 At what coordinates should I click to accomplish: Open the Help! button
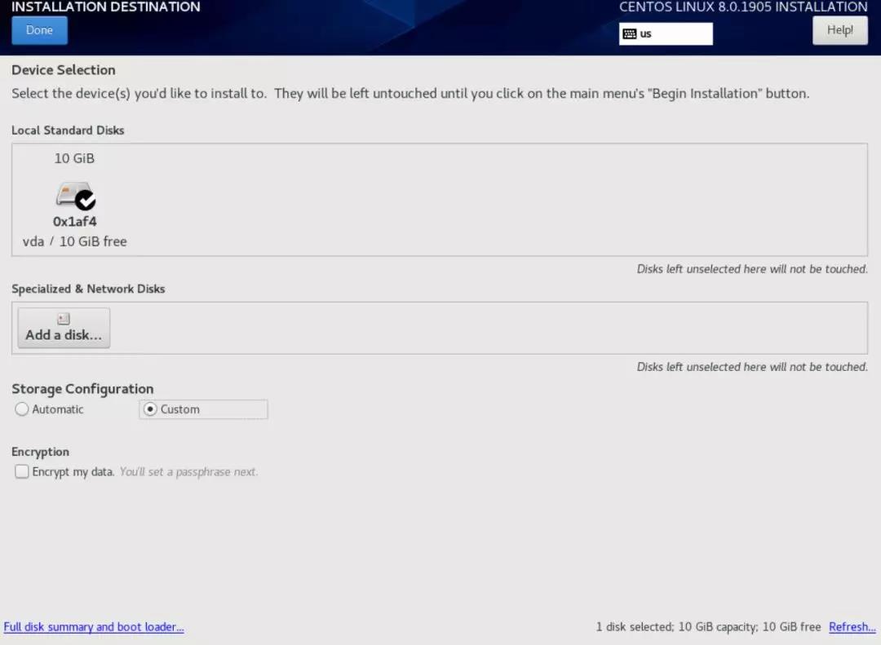[840, 30]
